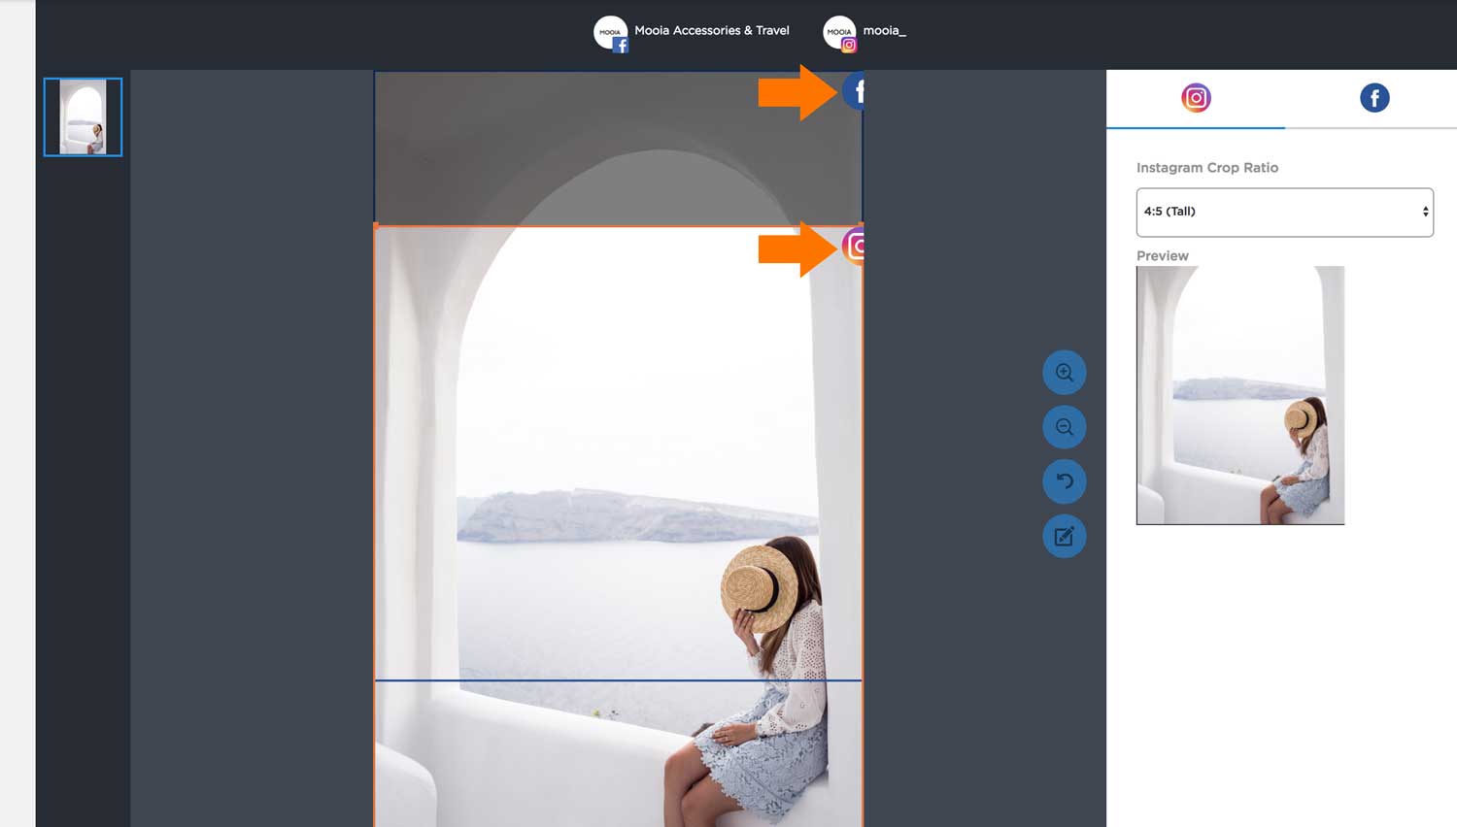Click the Instagram overlay badge on mooia_ avatar
Image resolution: width=1457 pixels, height=827 pixels.
coord(849,43)
